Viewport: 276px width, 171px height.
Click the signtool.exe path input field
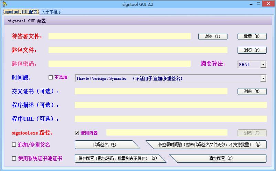pos(167,132)
